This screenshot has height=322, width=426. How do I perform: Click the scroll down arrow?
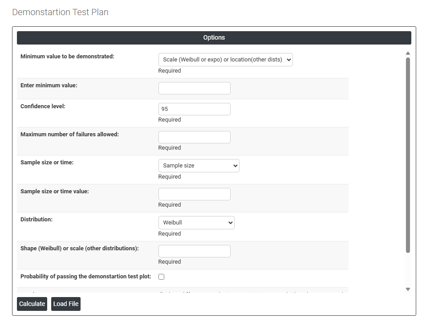408,289
